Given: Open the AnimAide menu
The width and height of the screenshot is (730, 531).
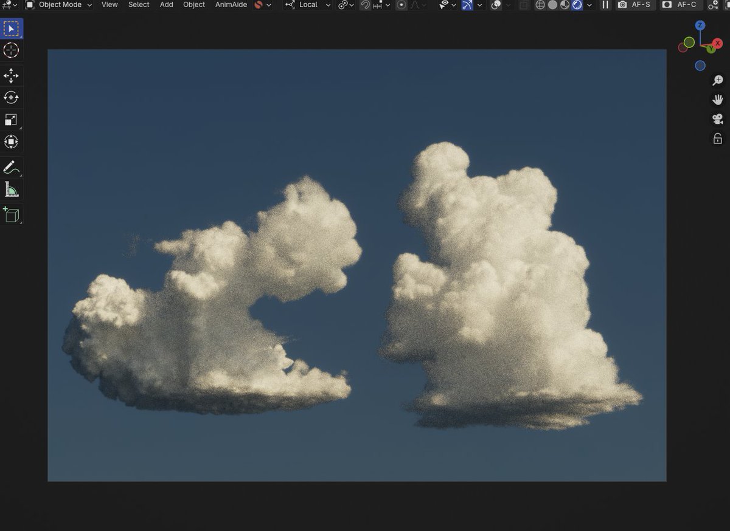Looking at the screenshot, I should click(231, 5).
